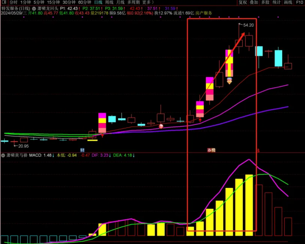Click the 54.20 high price flag marker
This screenshot has height=244, width=305.
click(x=248, y=25)
